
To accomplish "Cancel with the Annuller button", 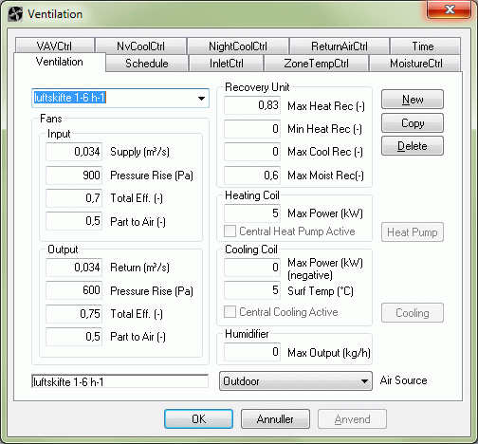I will click(275, 419).
